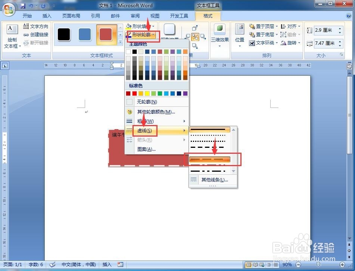Pick the yellow standard color swatch

click(147, 93)
